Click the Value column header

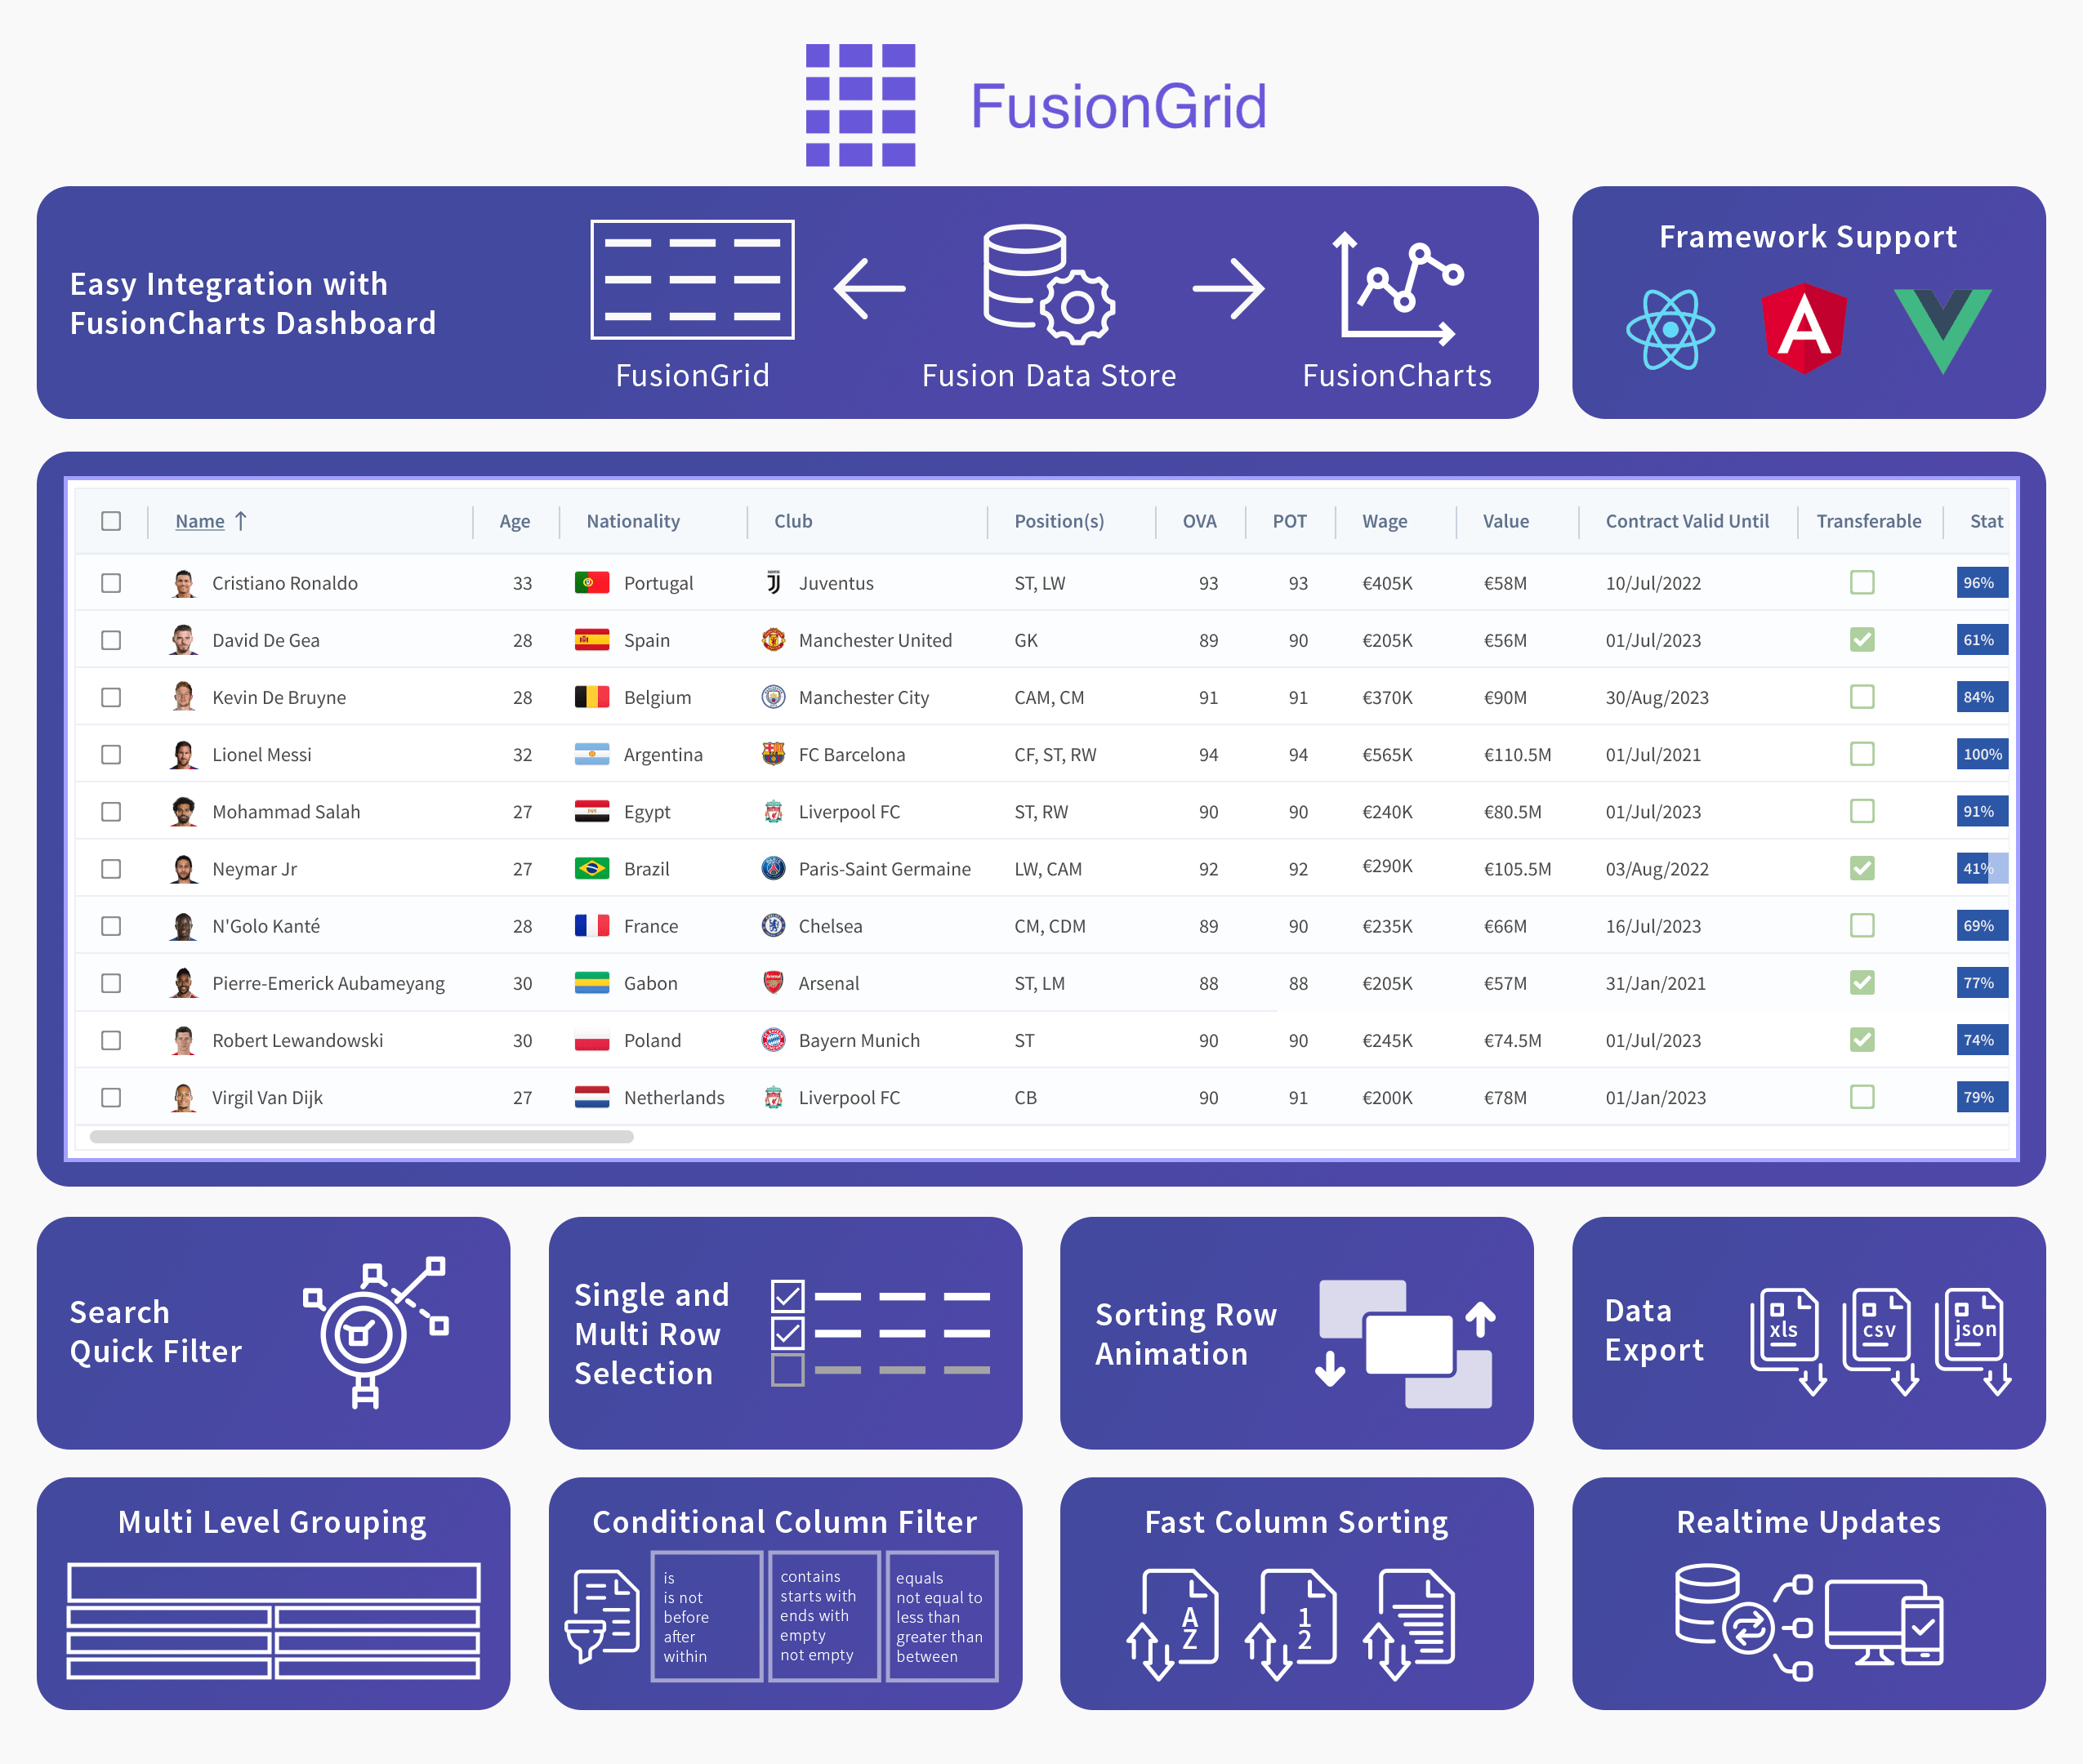pyautogui.click(x=1506, y=521)
